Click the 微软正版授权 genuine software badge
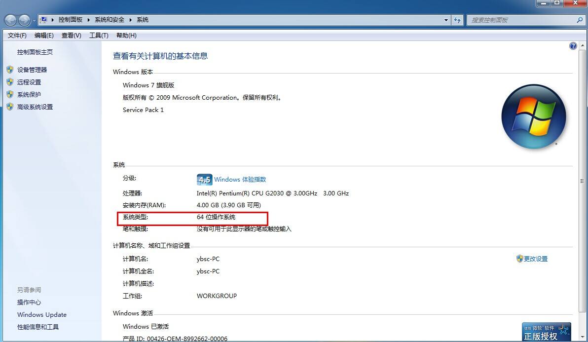This screenshot has width=588, height=342. pos(547,332)
